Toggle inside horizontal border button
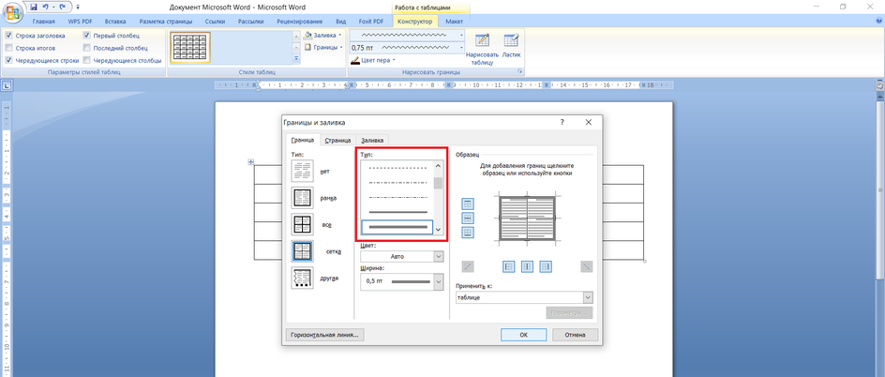 (468, 218)
